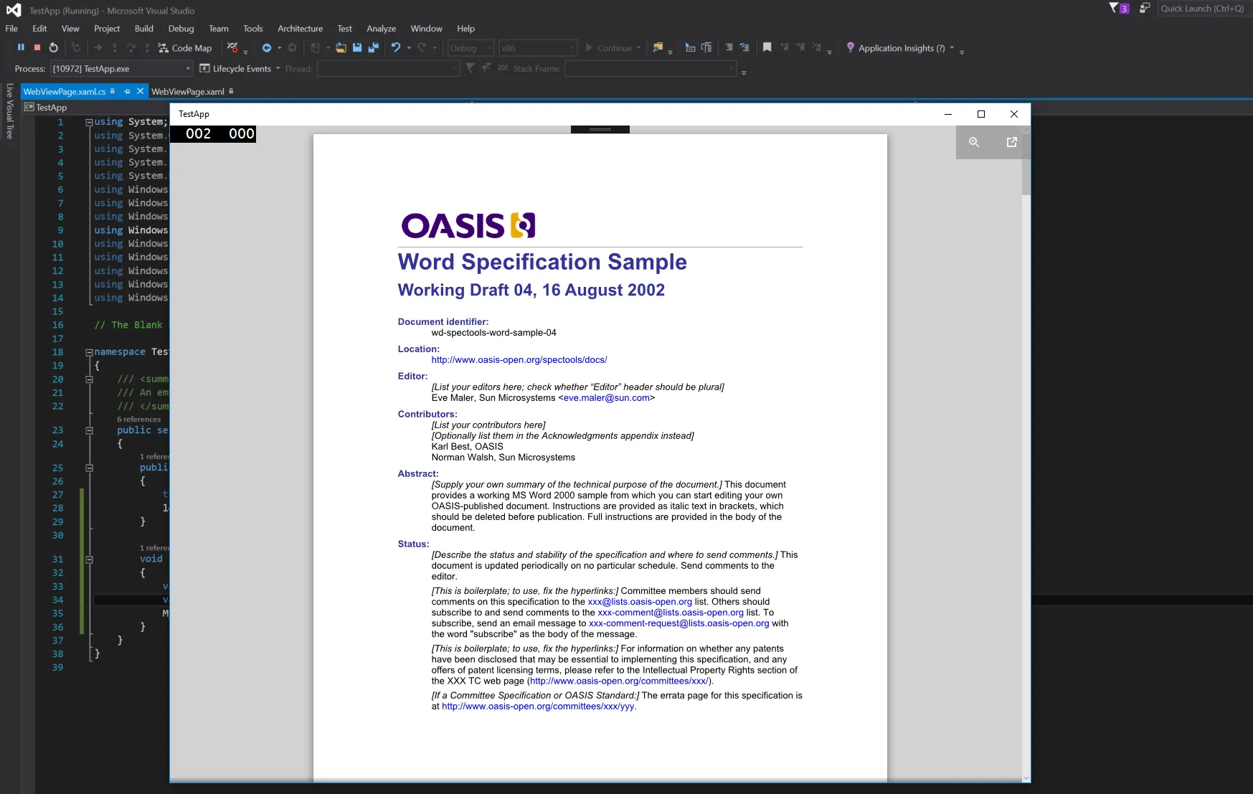Image resolution: width=1253 pixels, height=794 pixels.
Task: Click the Find in Files icon
Action: pos(658,48)
